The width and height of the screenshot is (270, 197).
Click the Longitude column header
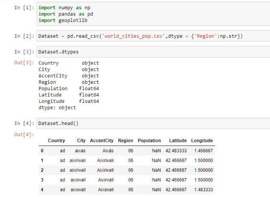tap(202, 141)
